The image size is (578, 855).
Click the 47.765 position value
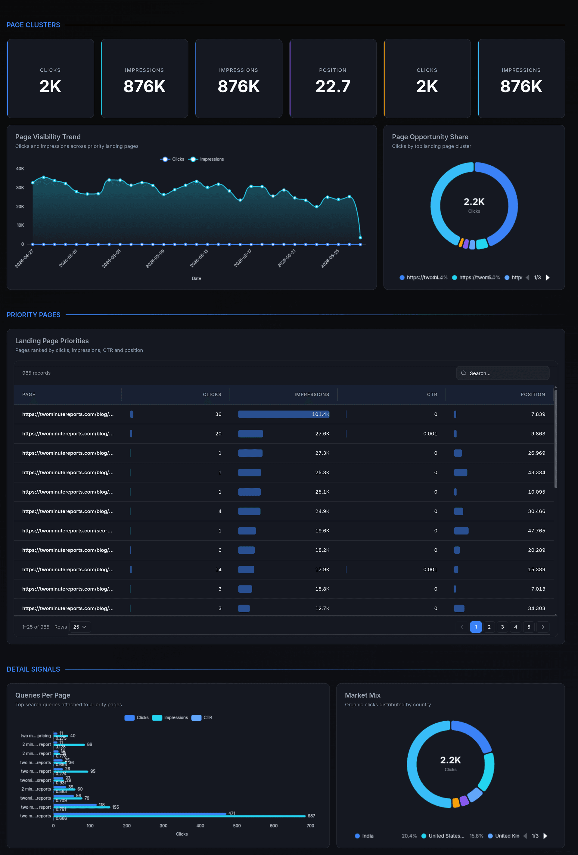536,531
